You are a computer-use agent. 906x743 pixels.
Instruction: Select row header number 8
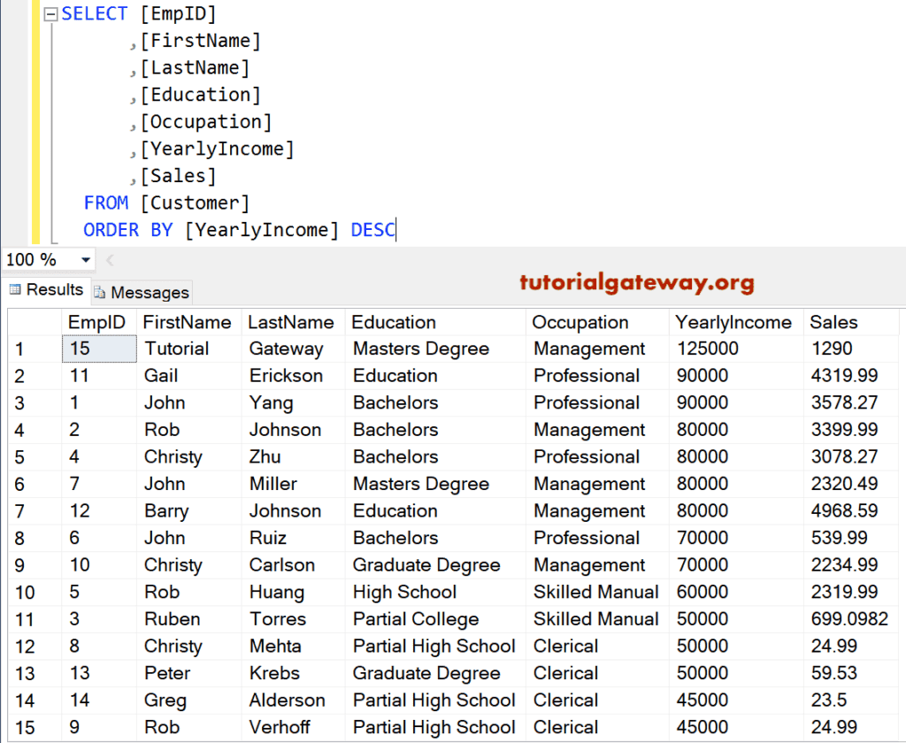tap(35, 538)
